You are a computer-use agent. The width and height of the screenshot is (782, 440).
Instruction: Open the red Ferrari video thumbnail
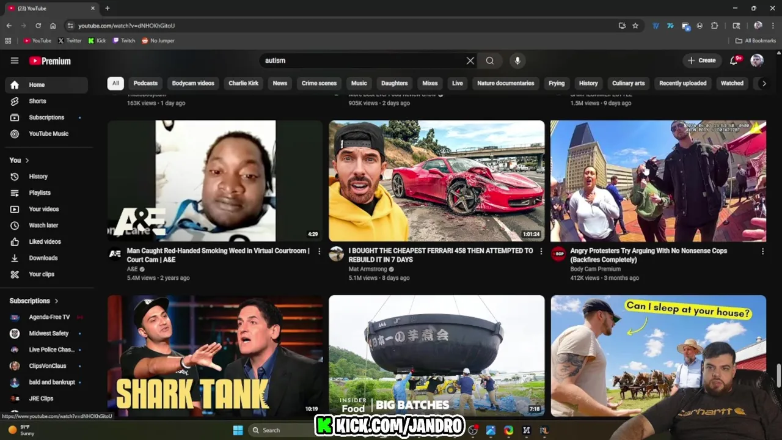437,181
